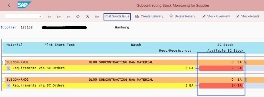Click the deselect all list icon
This screenshot has height=97, width=264.
pos(59,16)
